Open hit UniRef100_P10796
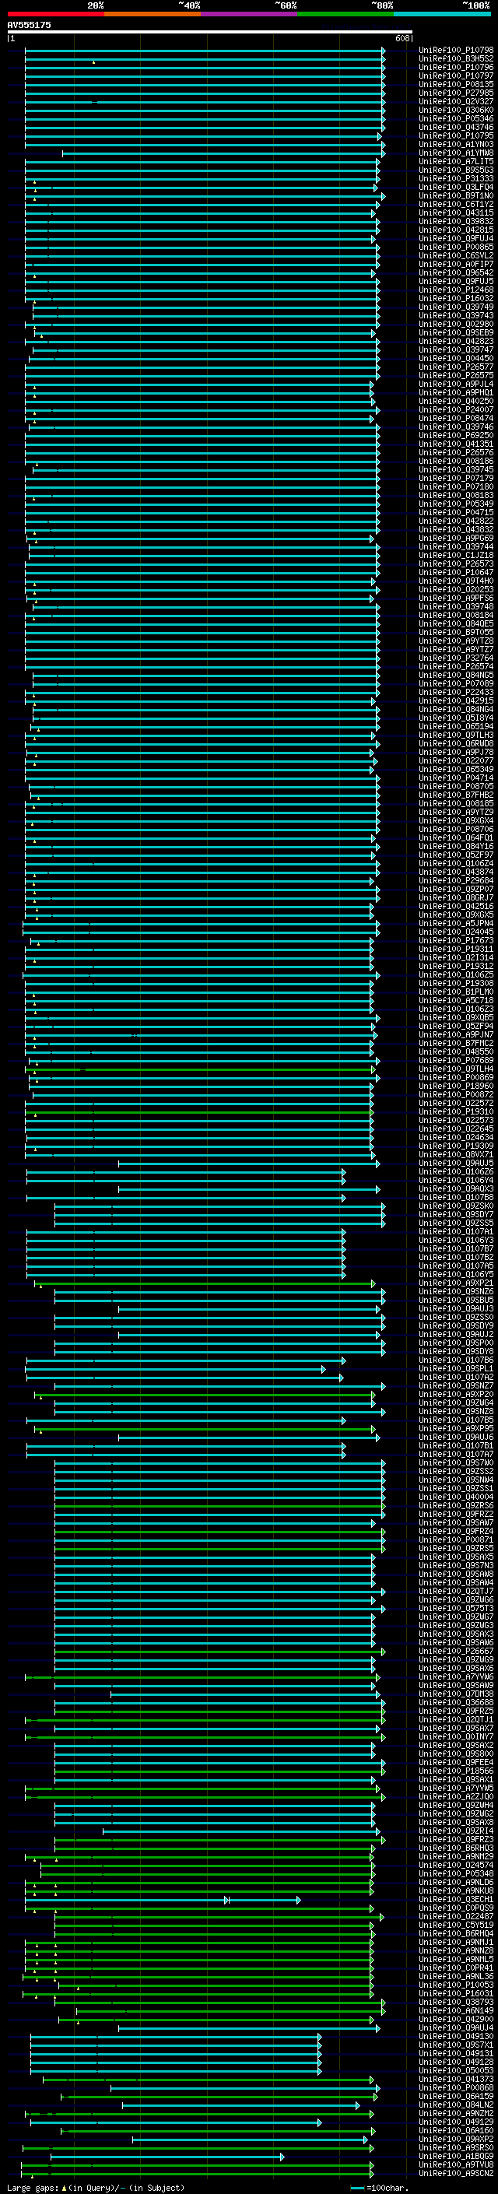 (x=456, y=67)
